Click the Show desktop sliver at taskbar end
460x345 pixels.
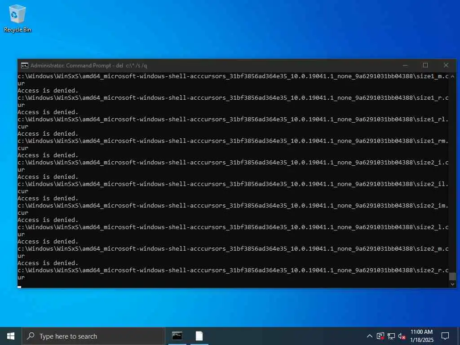click(x=459, y=336)
